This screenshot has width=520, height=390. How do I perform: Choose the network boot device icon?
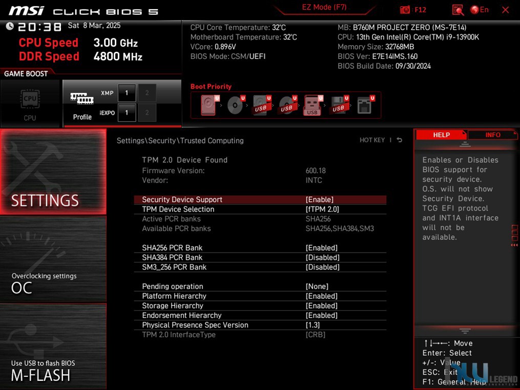click(365, 105)
